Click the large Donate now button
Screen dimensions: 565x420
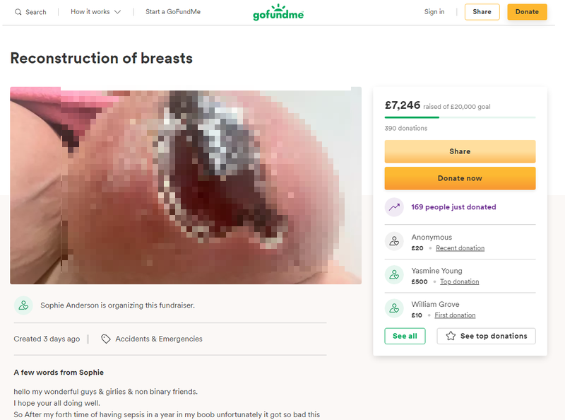pos(460,178)
